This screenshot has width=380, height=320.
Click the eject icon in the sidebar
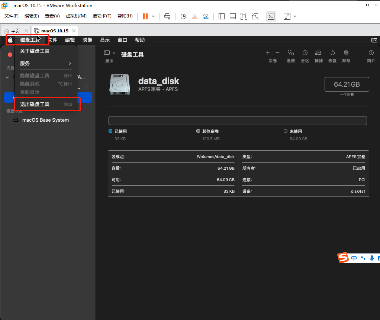pos(86,87)
